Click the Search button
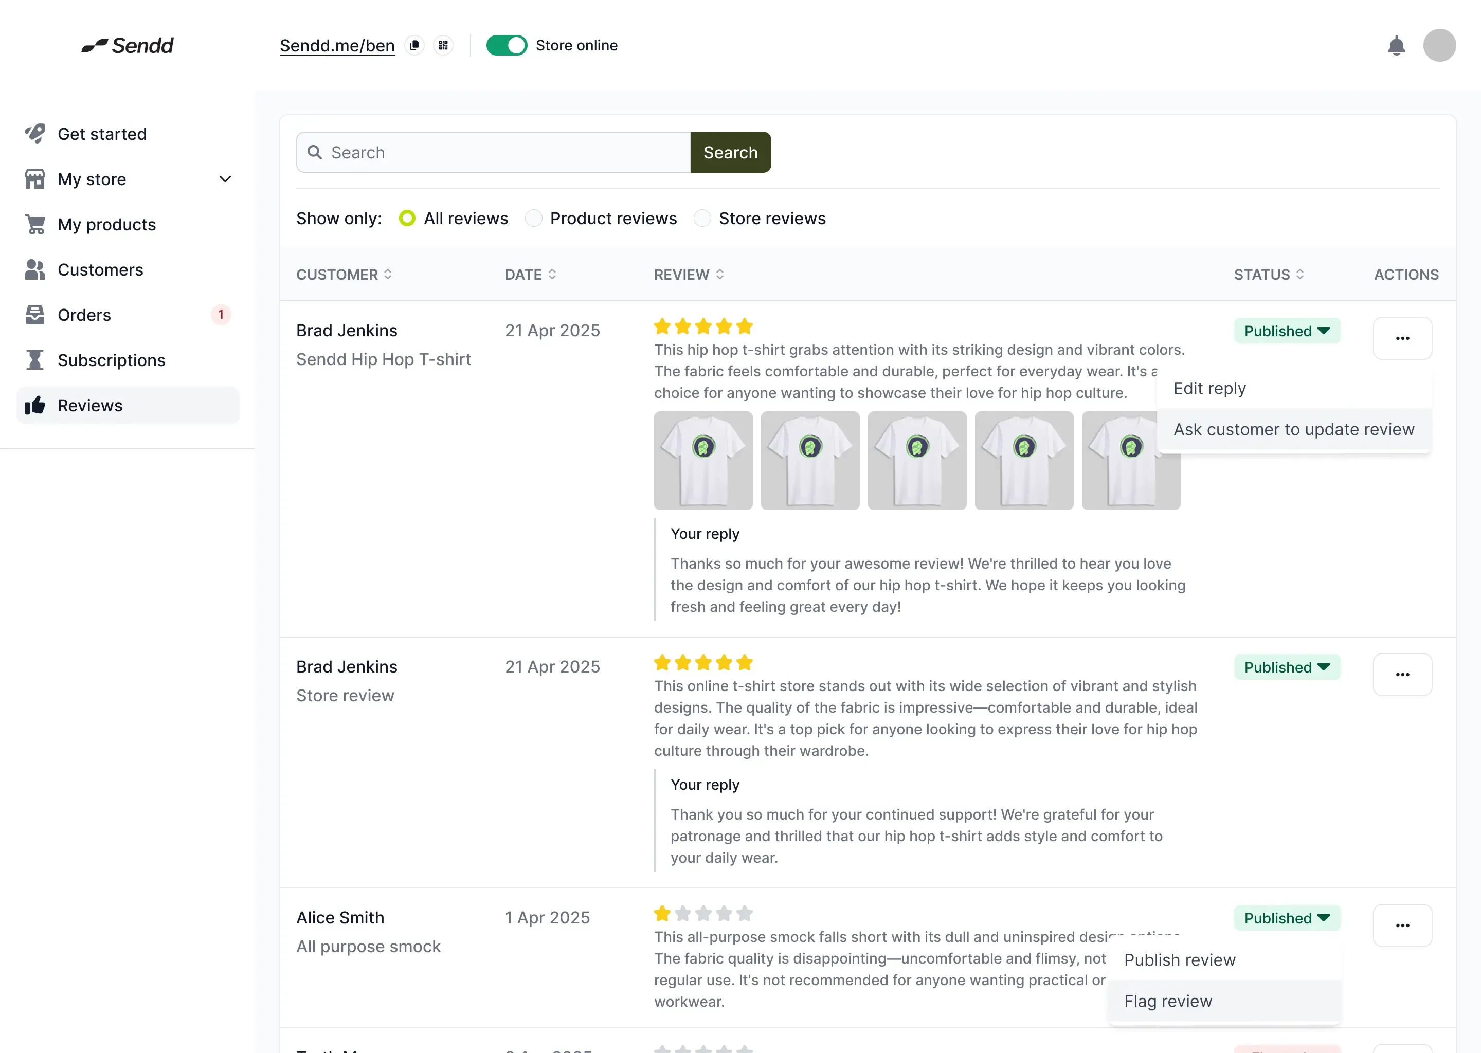The width and height of the screenshot is (1481, 1053). pos(730,152)
